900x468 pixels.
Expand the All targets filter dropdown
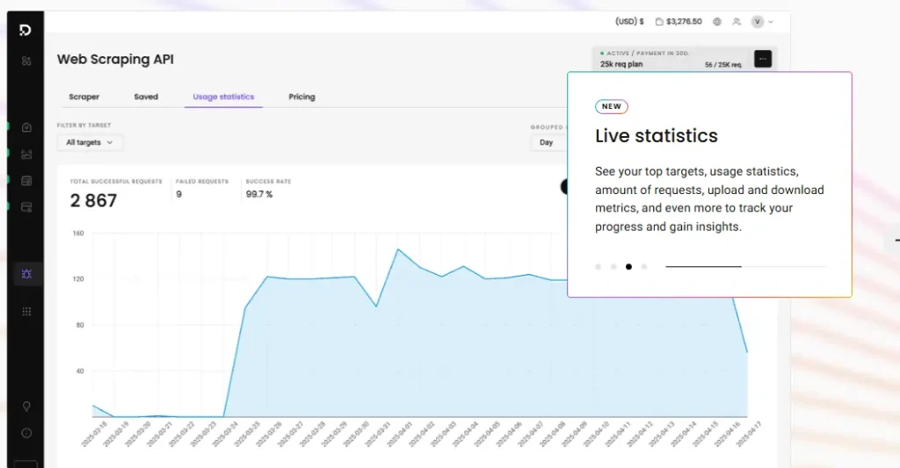point(90,142)
